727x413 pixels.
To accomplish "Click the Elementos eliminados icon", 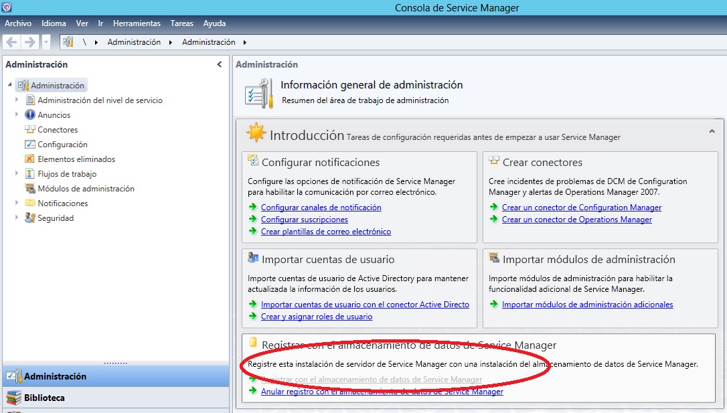I will (29, 159).
